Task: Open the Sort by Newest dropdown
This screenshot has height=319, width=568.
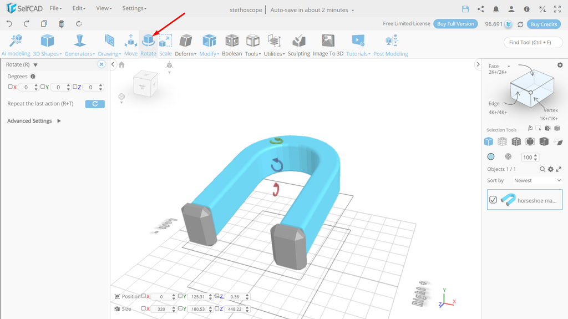Action: (x=537, y=180)
